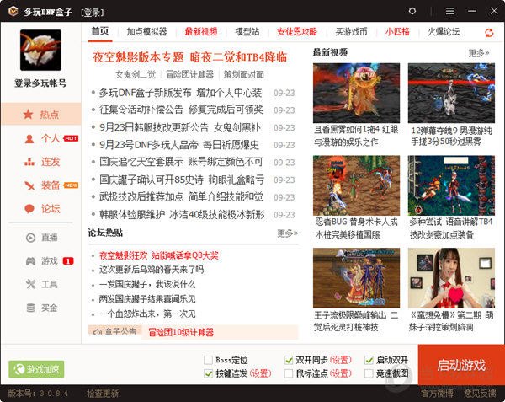Open 买金 coins icon in sidebar
This screenshot has height=402, width=505.
[x=30, y=308]
